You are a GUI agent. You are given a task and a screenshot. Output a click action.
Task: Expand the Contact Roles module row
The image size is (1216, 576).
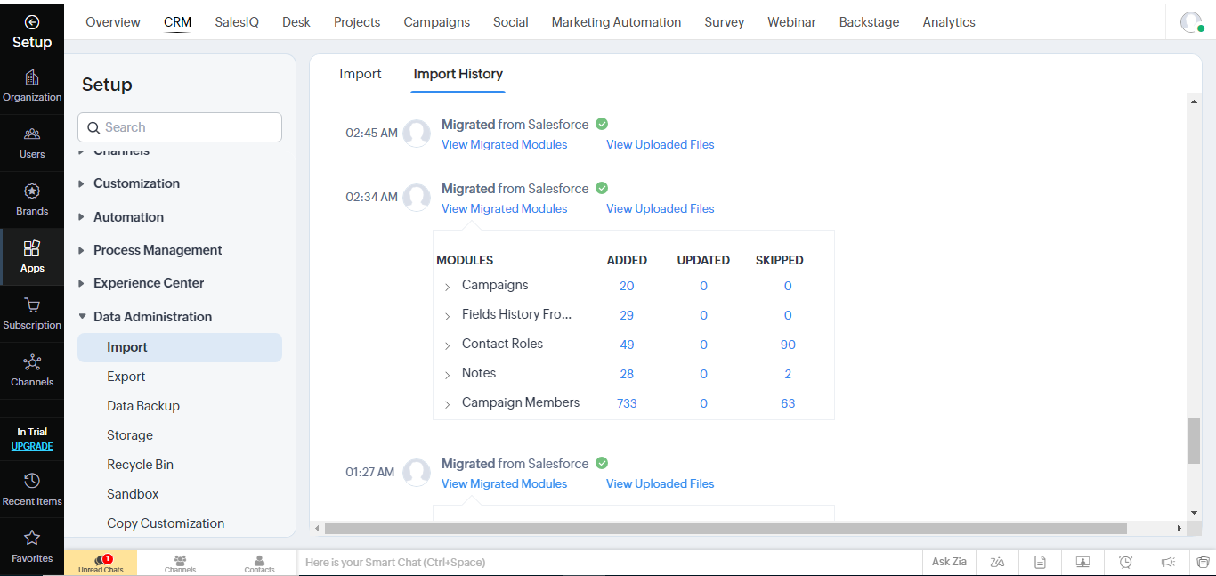pos(447,345)
